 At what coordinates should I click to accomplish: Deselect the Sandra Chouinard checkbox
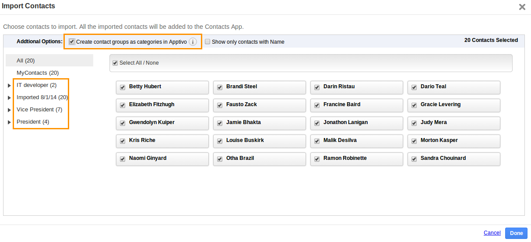414,159
